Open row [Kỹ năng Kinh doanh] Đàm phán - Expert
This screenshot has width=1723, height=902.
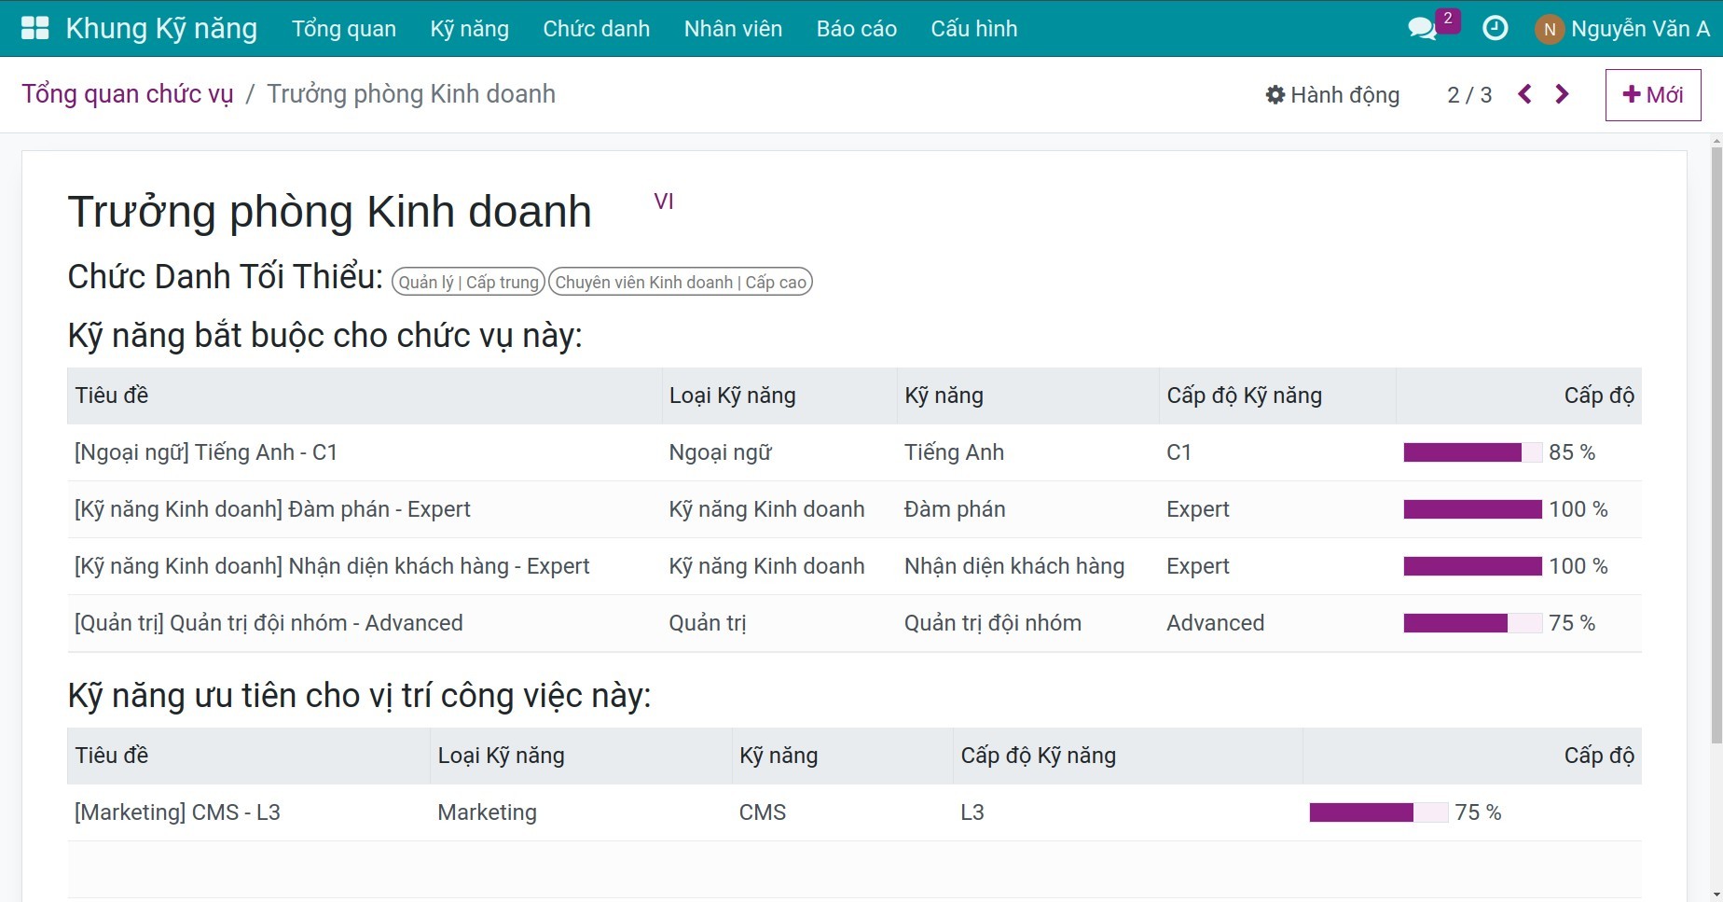click(x=854, y=509)
